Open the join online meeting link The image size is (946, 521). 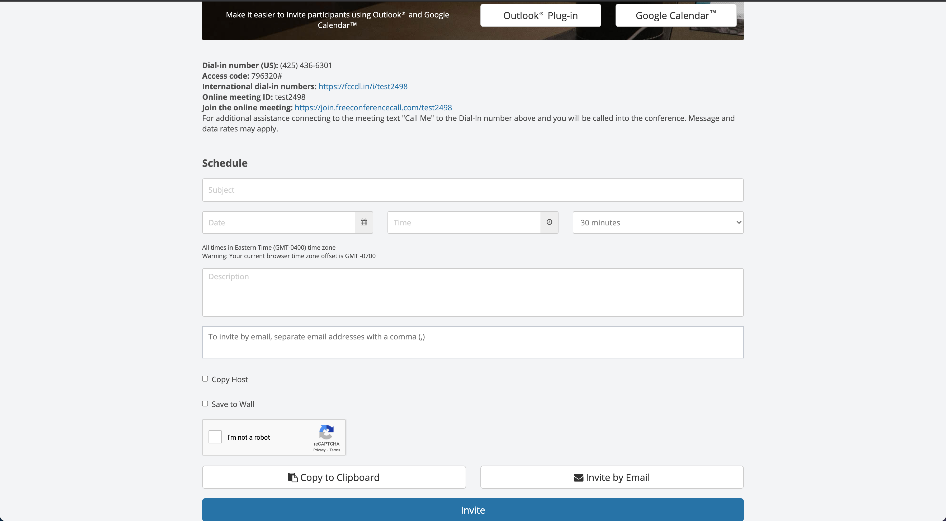(373, 108)
